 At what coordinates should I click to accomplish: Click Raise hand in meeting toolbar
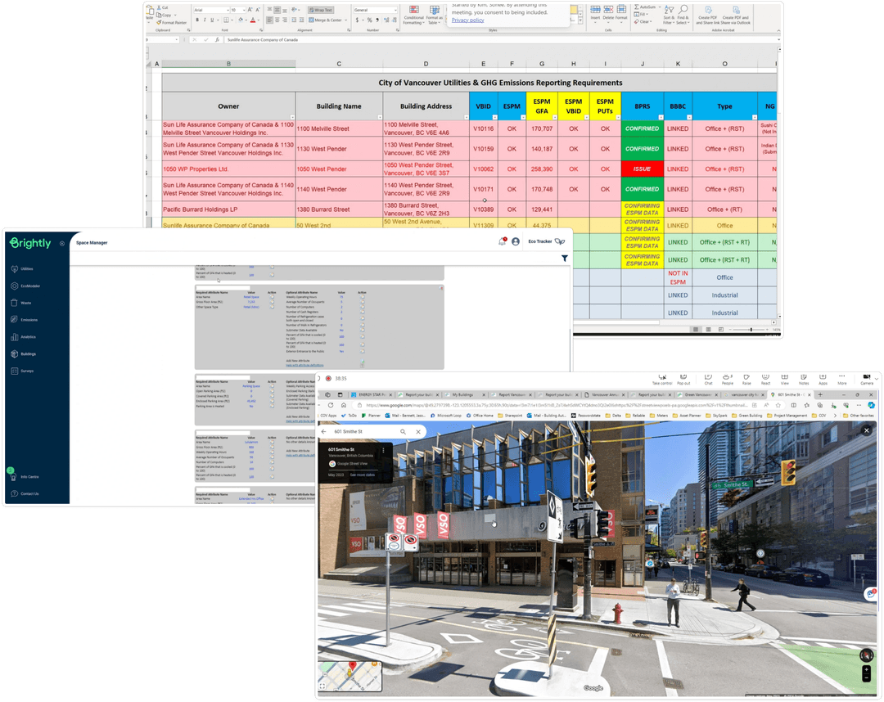pos(746,379)
